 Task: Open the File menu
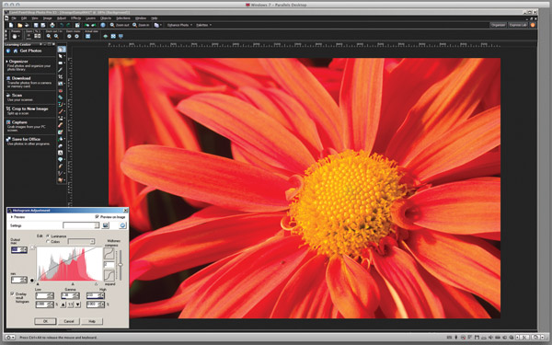[x=14, y=18]
